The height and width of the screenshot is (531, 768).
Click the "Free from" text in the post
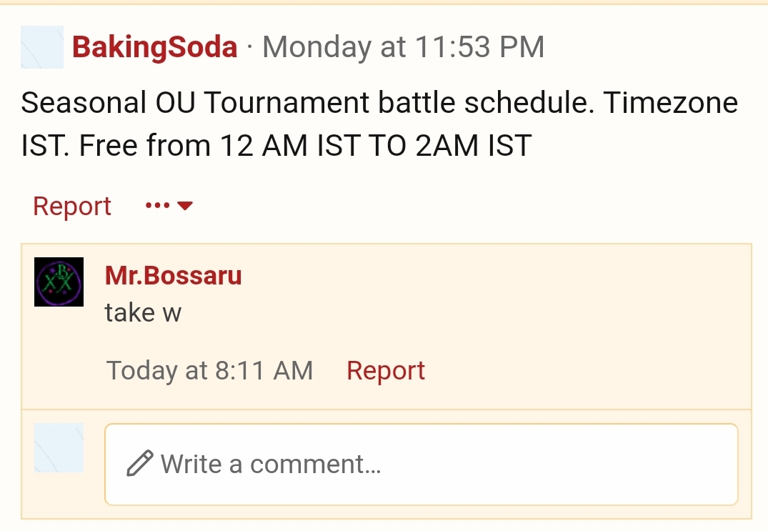(145, 146)
